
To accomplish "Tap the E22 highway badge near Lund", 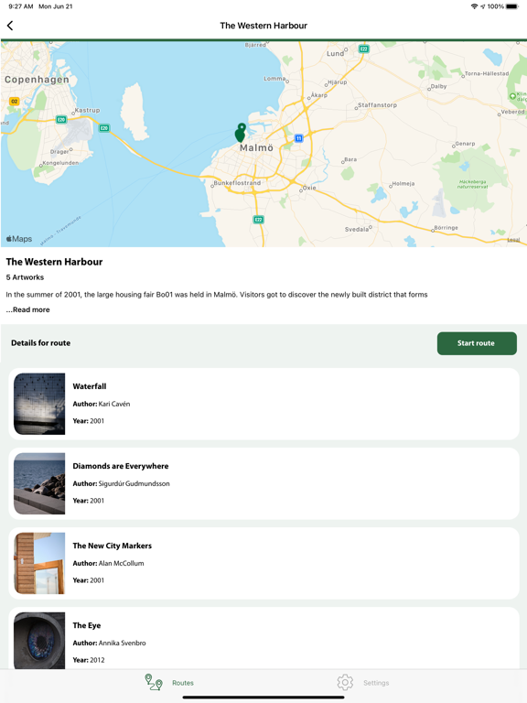I will pos(364,49).
